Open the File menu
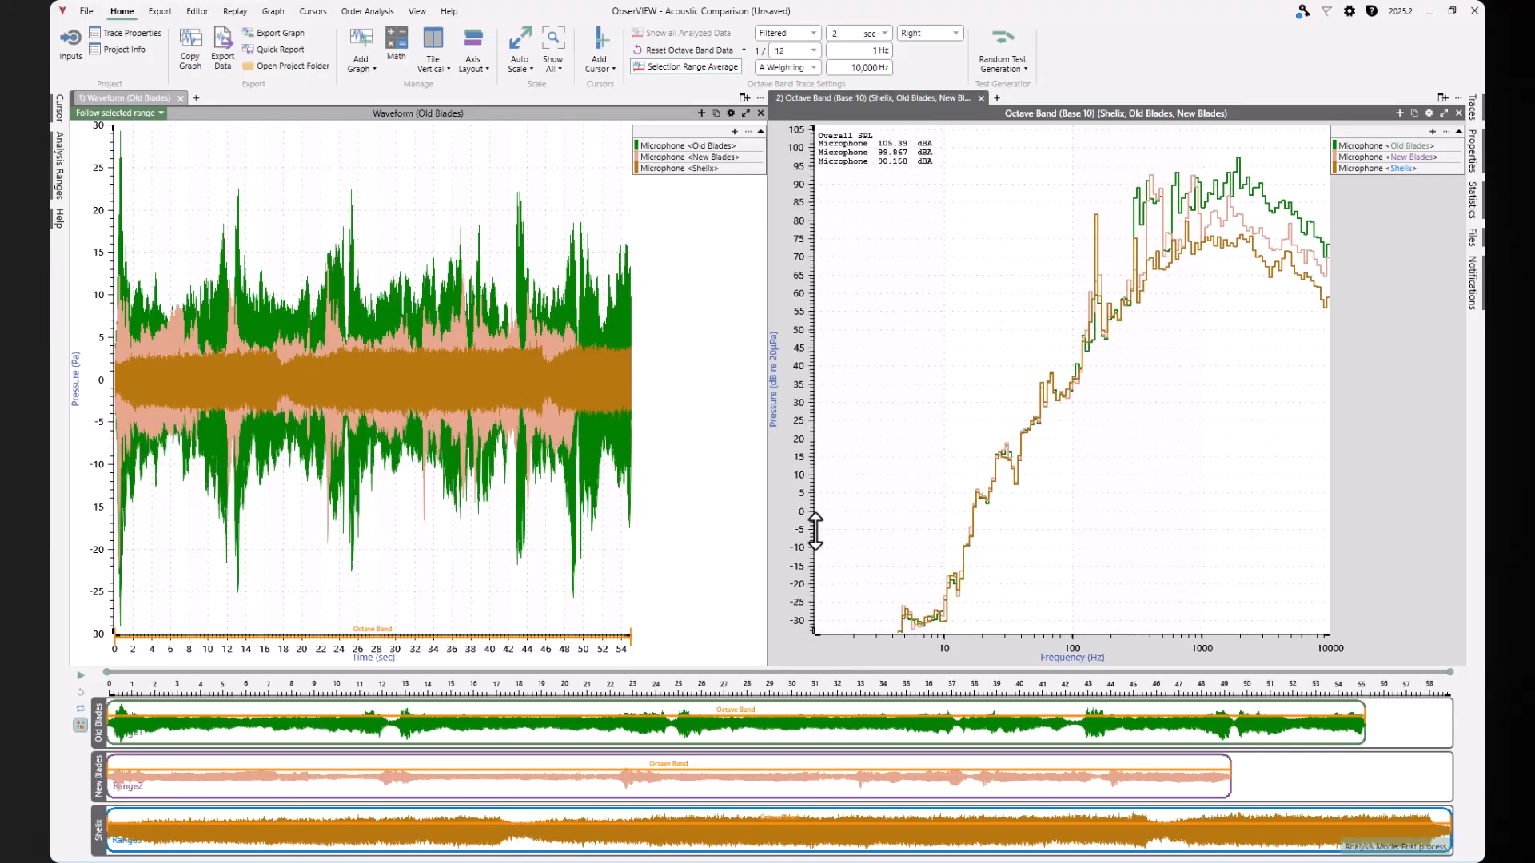Screen dimensions: 1535x863 (x=86, y=11)
